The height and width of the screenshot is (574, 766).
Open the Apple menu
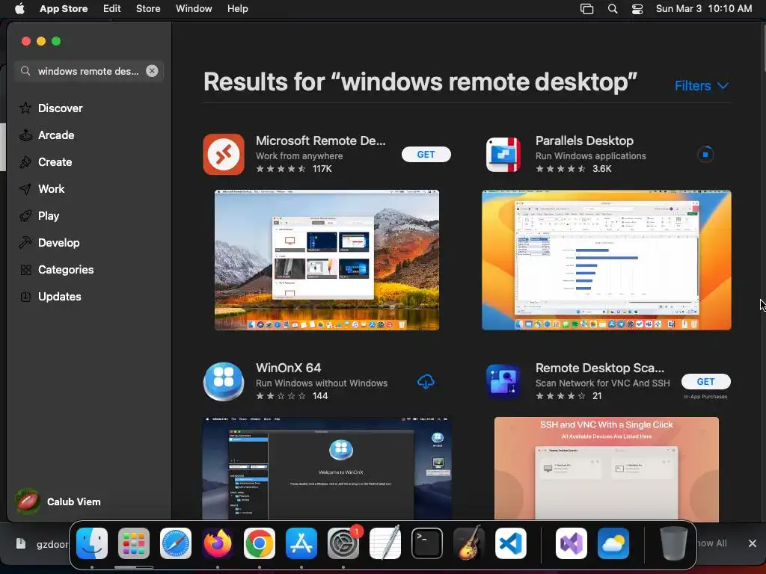point(19,9)
